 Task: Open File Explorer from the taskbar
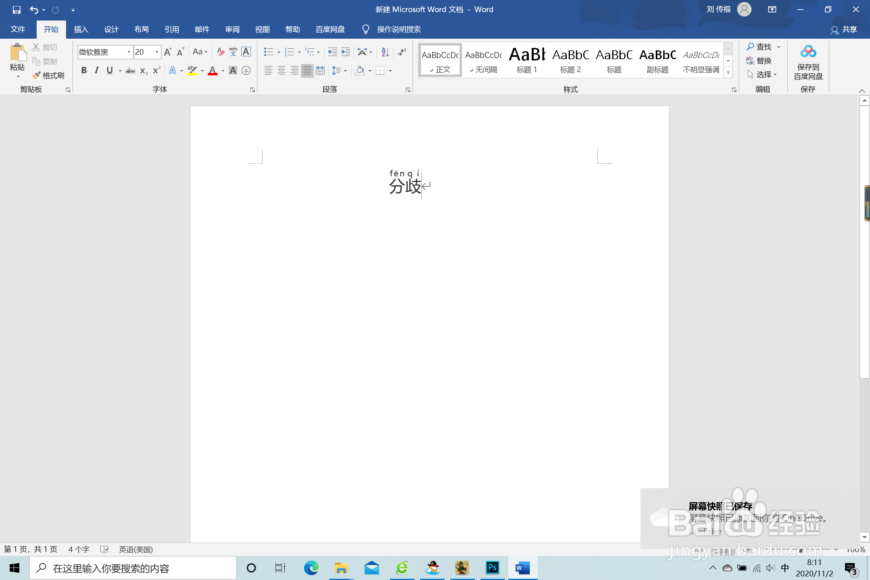[341, 568]
